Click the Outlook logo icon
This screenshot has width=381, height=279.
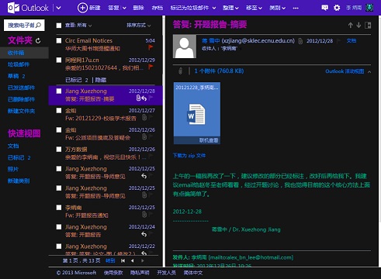[13, 8]
